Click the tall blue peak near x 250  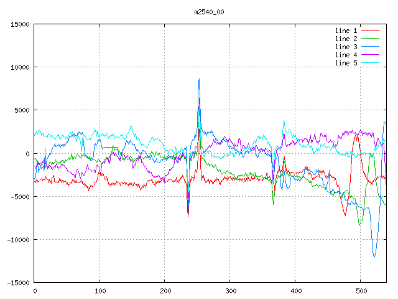point(199,79)
